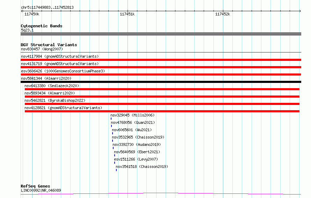Click the esv1511266 (Levy2007) label
This screenshot has width=311, height=198.
pyautogui.click(x=136, y=159)
